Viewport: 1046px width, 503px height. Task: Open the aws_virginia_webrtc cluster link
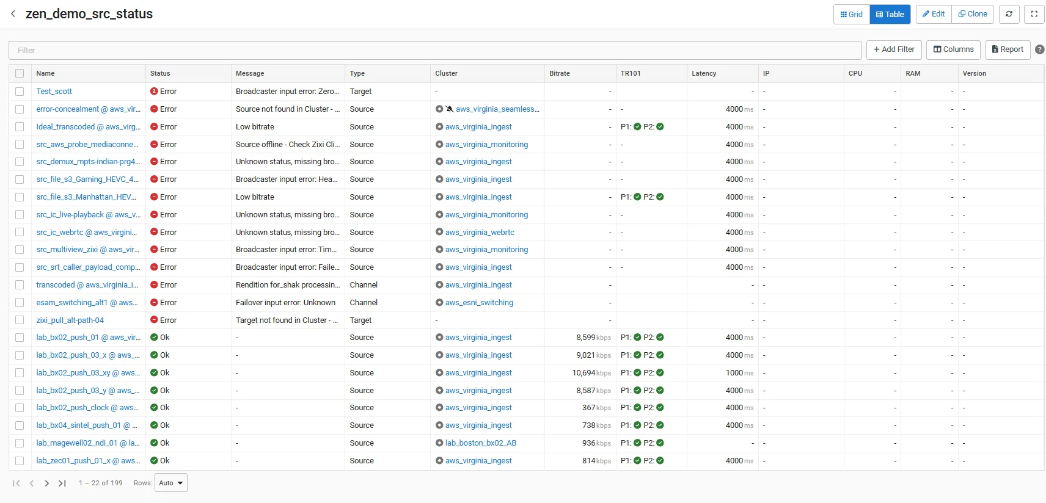(480, 233)
